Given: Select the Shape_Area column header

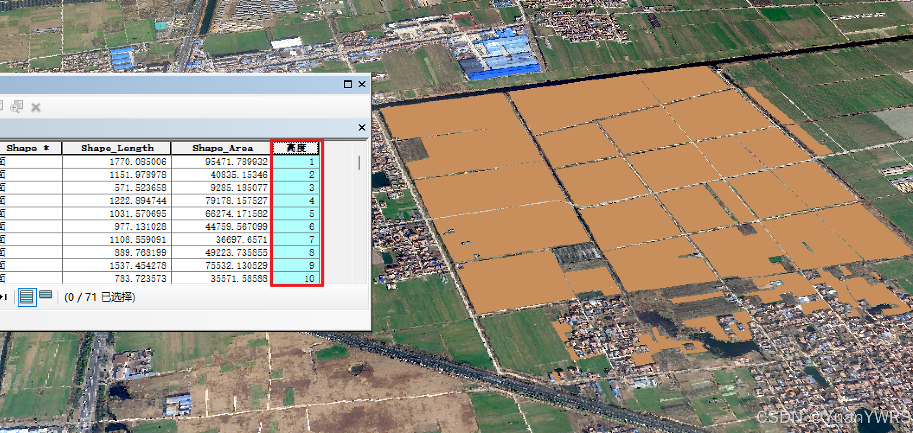Looking at the screenshot, I should 222,148.
